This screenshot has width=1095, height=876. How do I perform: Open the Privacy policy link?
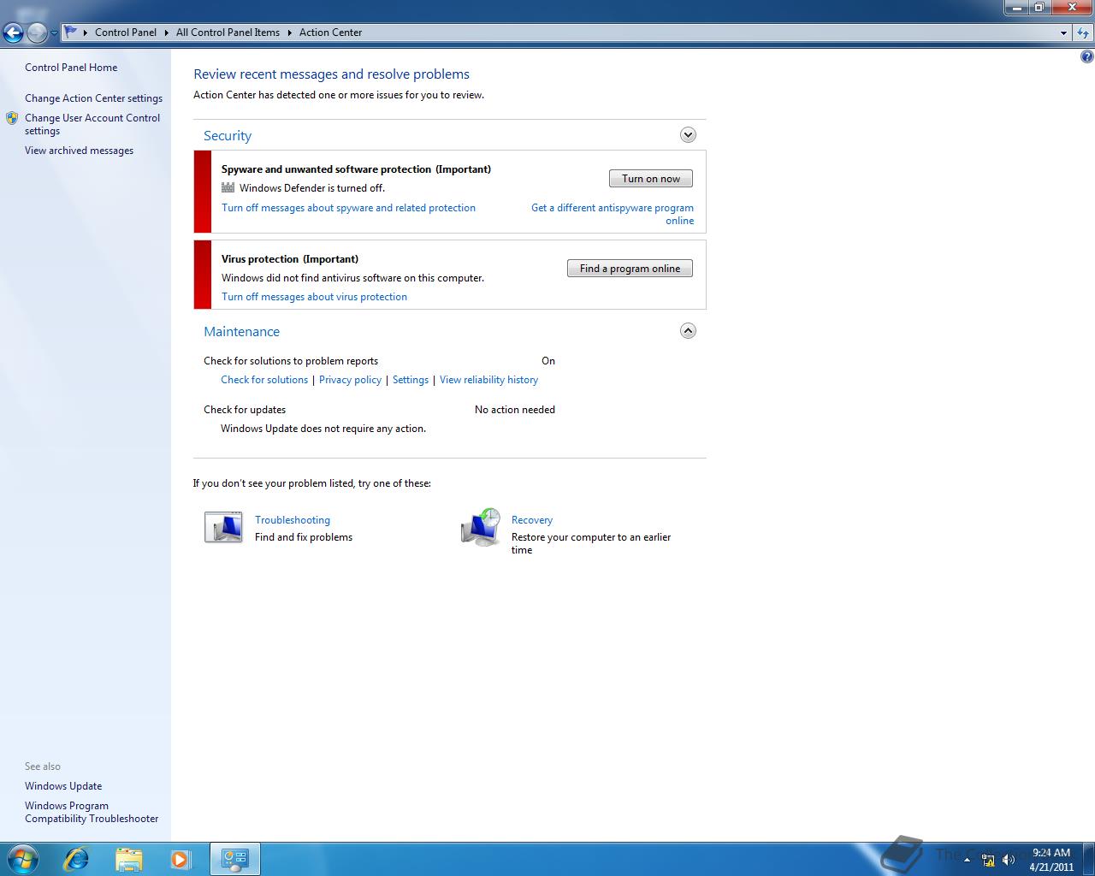pyautogui.click(x=350, y=380)
